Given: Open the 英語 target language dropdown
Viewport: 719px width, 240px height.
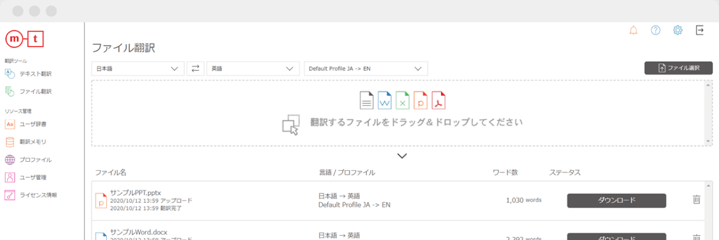Looking at the screenshot, I should point(252,69).
